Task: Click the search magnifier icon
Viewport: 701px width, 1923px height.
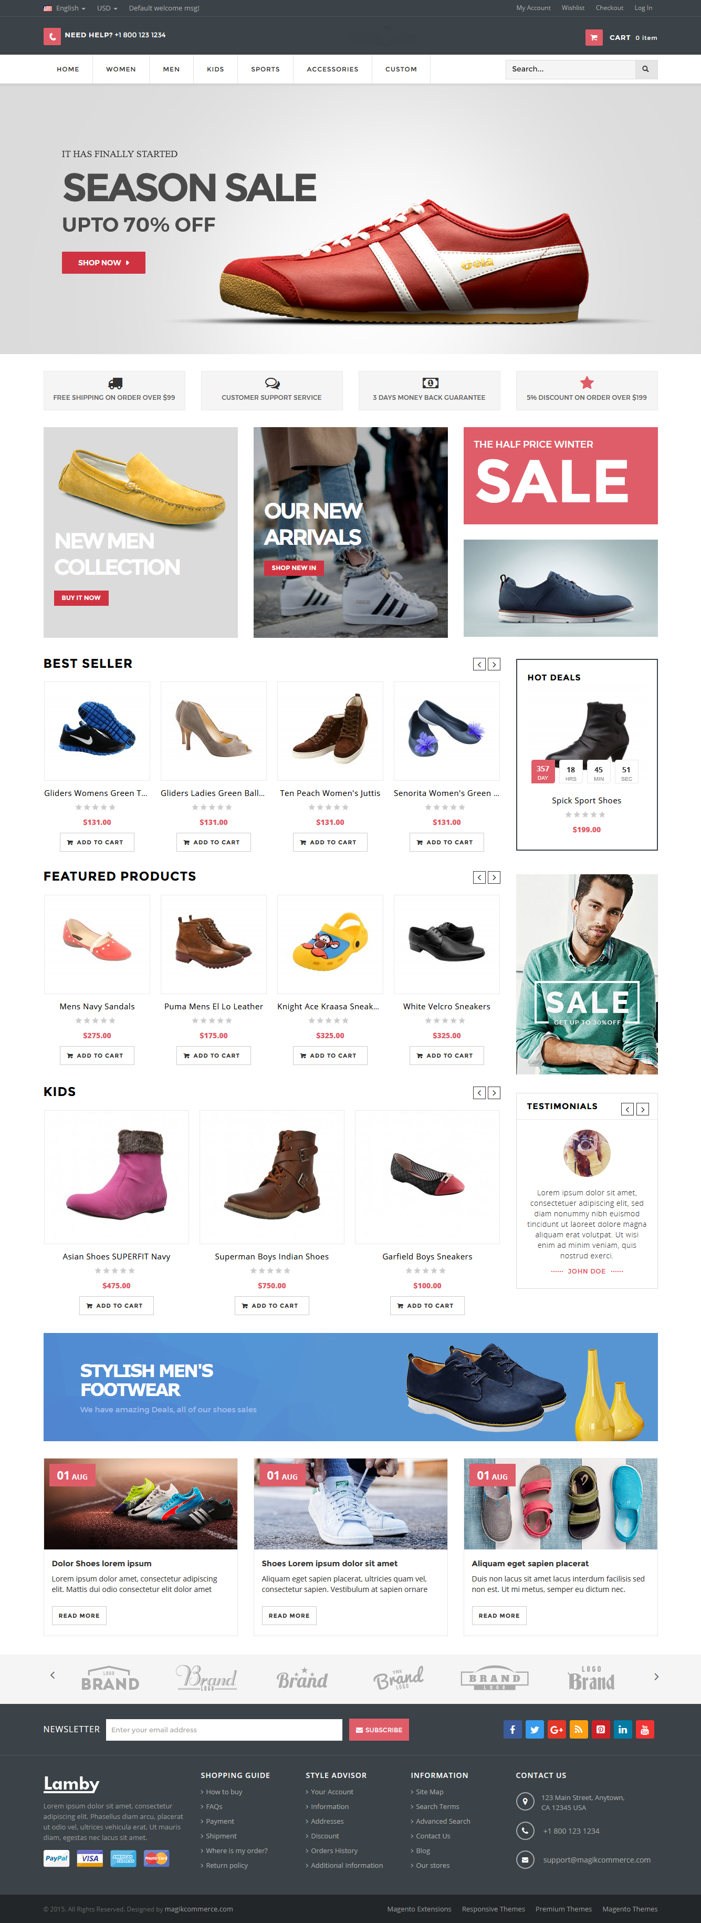Action: coord(646,69)
